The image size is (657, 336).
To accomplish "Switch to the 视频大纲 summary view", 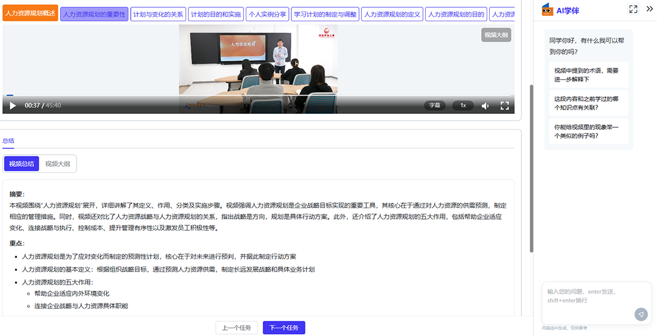I will pyautogui.click(x=57, y=164).
